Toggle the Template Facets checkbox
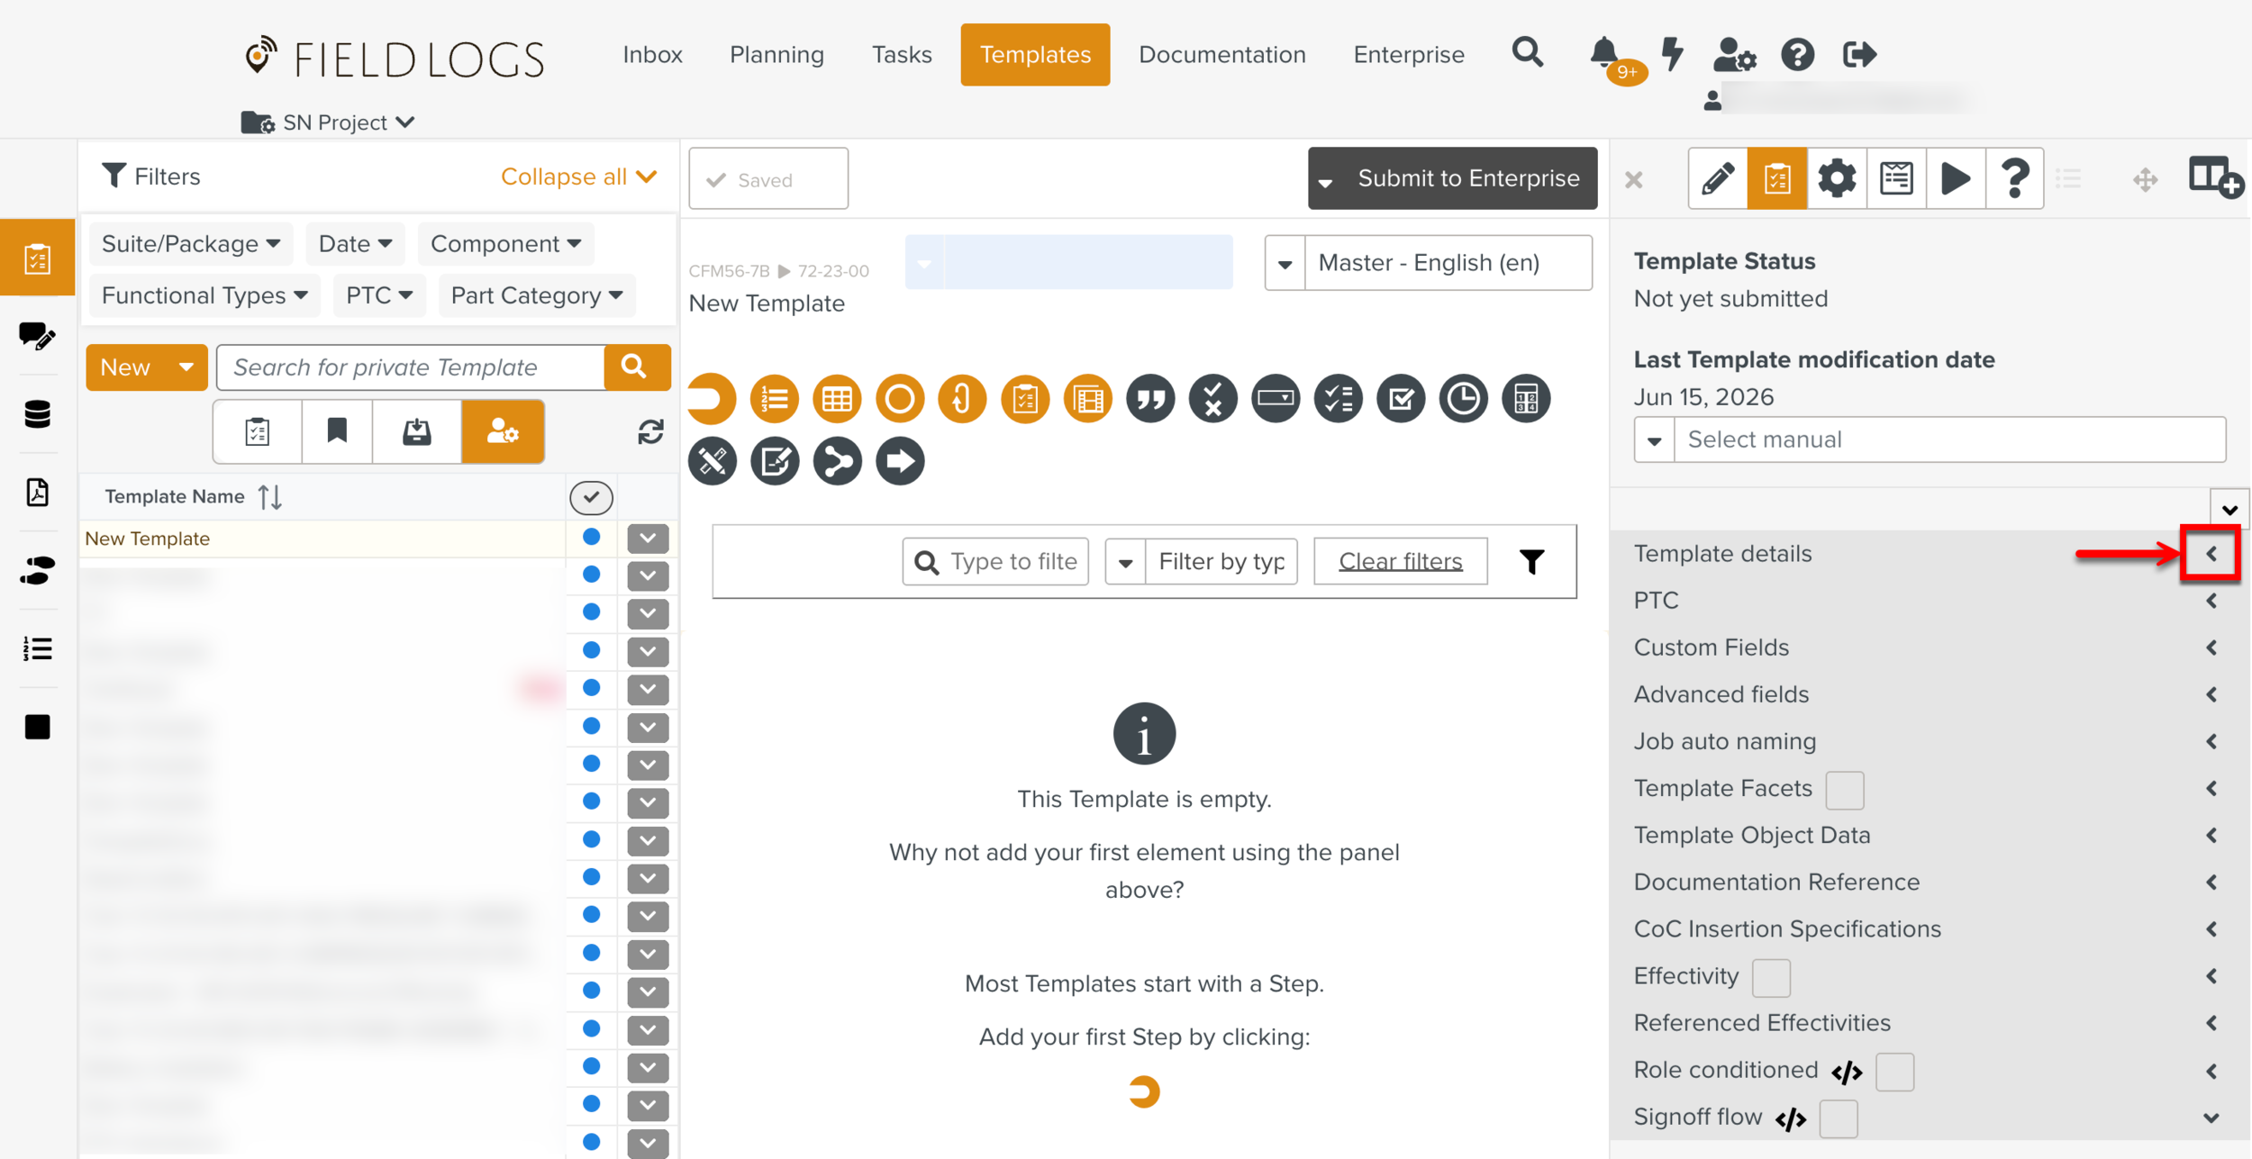Viewport: 2252px width, 1159px height. coord(1844,790)
